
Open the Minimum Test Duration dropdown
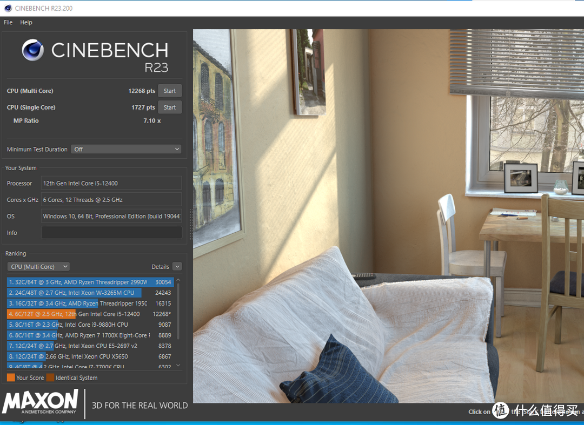coord(126,149)
